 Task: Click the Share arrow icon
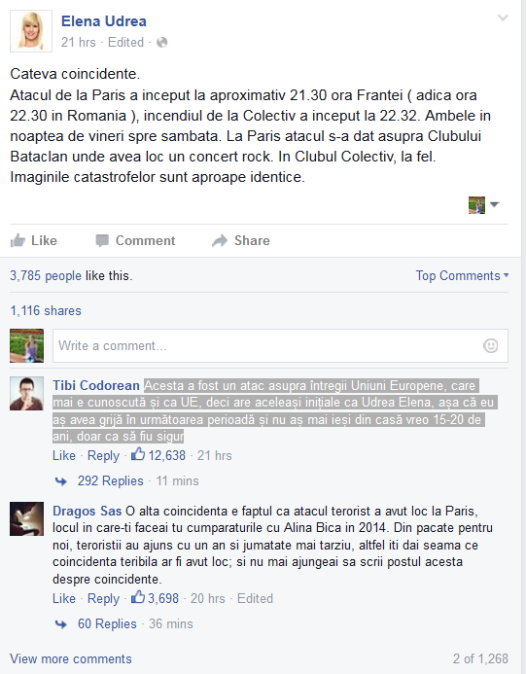tap(220, 241)
